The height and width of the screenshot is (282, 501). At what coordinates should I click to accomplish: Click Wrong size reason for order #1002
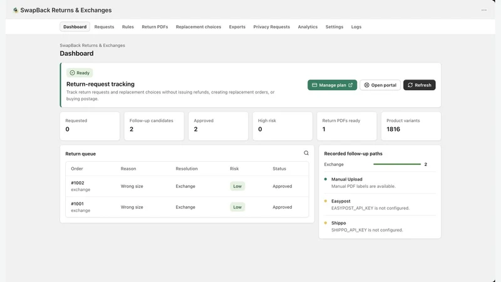coord(132,186)
